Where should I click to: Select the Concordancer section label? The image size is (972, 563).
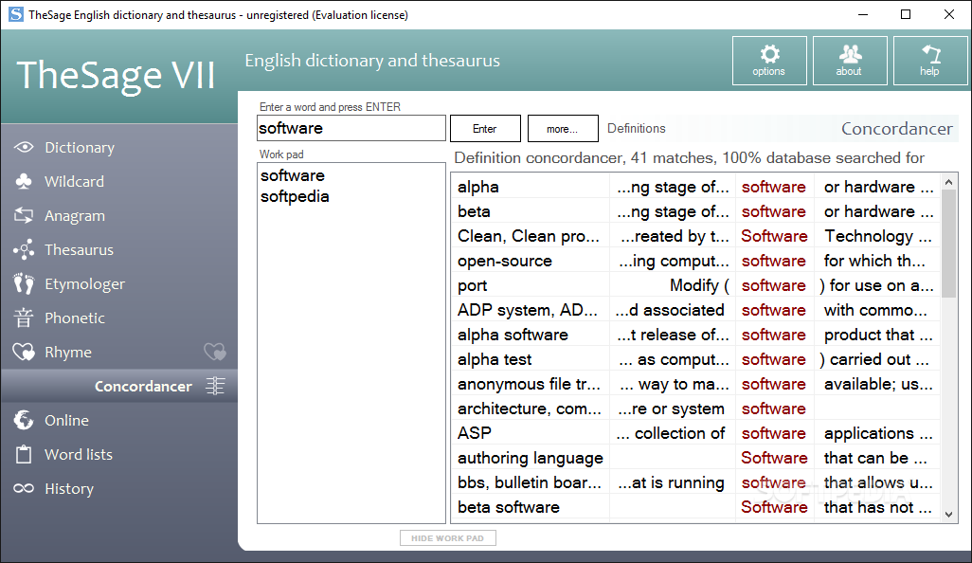[x=143, y=387]
